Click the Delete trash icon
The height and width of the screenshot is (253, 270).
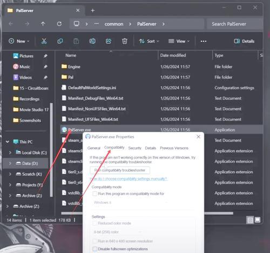point(125,41)
